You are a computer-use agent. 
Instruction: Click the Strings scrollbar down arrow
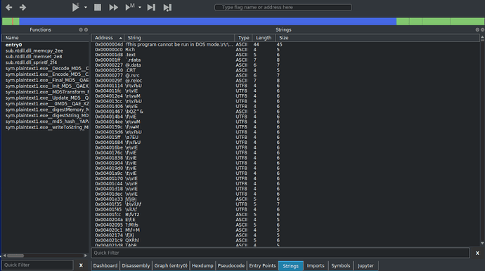click(482, 244)
